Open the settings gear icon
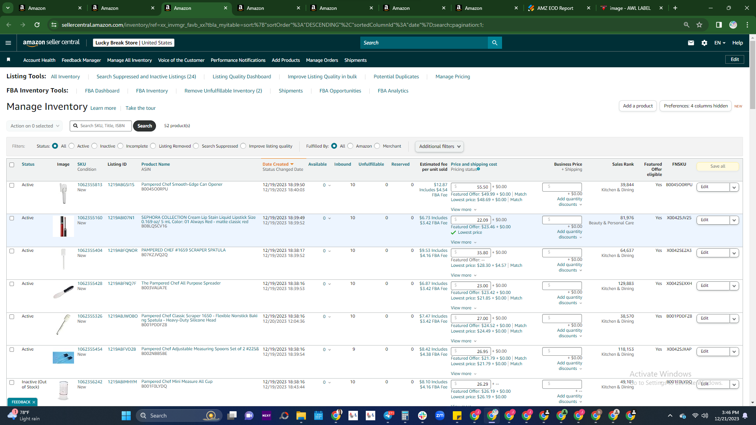 (704, 43)
